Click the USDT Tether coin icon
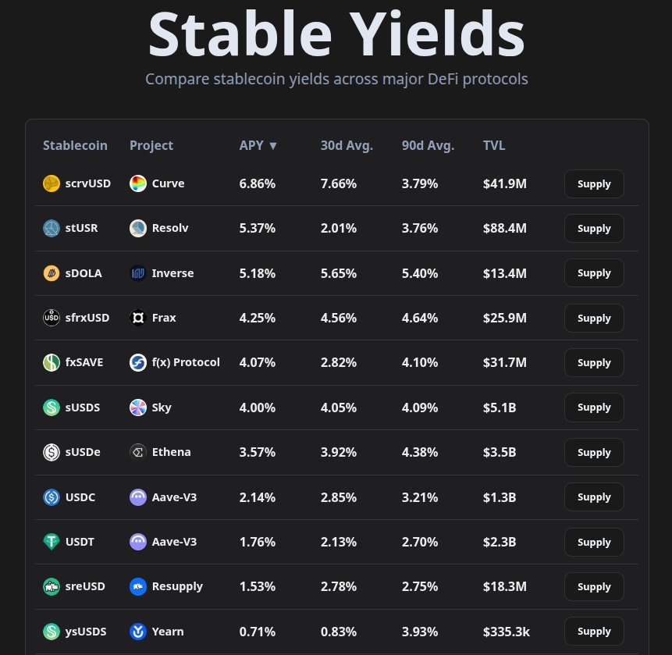The height and width of the screenshot is (655, 672). tap(52, 542)
